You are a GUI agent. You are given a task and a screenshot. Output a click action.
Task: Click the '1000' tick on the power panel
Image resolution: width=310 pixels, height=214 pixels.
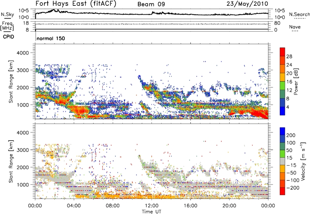[x=23, y=105]
